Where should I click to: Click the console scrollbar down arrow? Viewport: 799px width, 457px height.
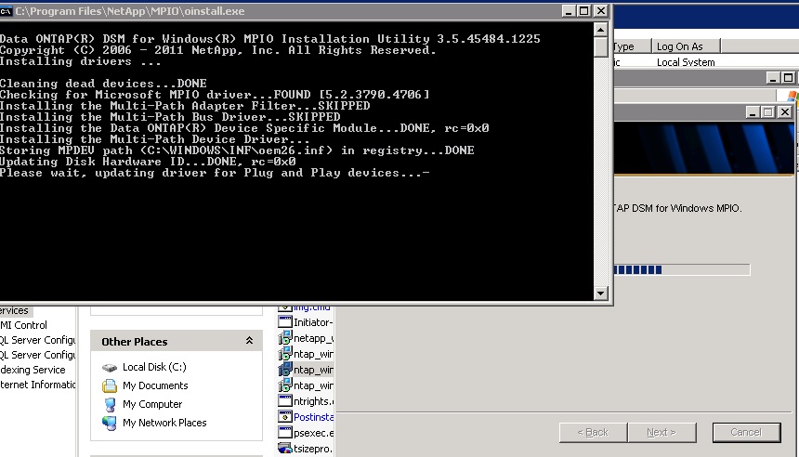pos(601,293)
